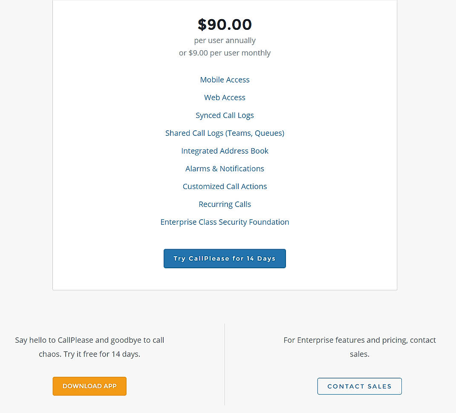Open the Mobile Access feature link
456x413 pixels.
tap(225, 80)
